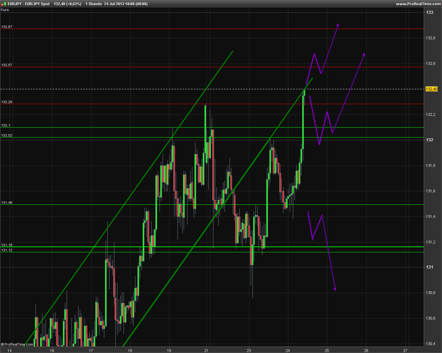
Task: Click bold 131 on the price axis
Action: [430, 267]
